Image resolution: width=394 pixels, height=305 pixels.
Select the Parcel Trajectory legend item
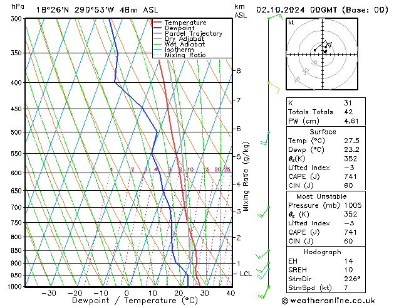pos(193,34)
